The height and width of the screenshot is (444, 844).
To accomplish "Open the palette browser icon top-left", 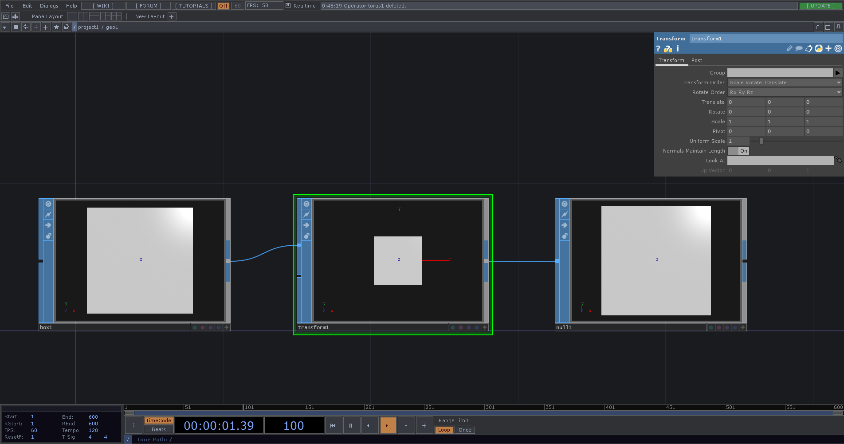I will point(6,16).
